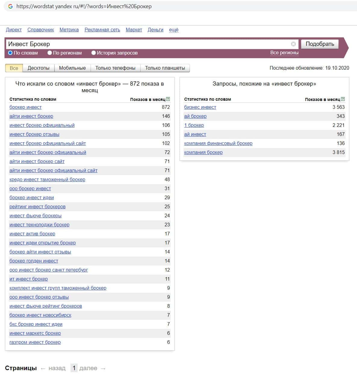The image size is (357, 387).
Task: Switch to the 'Десктопы' tab
Action: tap(39, 68)
